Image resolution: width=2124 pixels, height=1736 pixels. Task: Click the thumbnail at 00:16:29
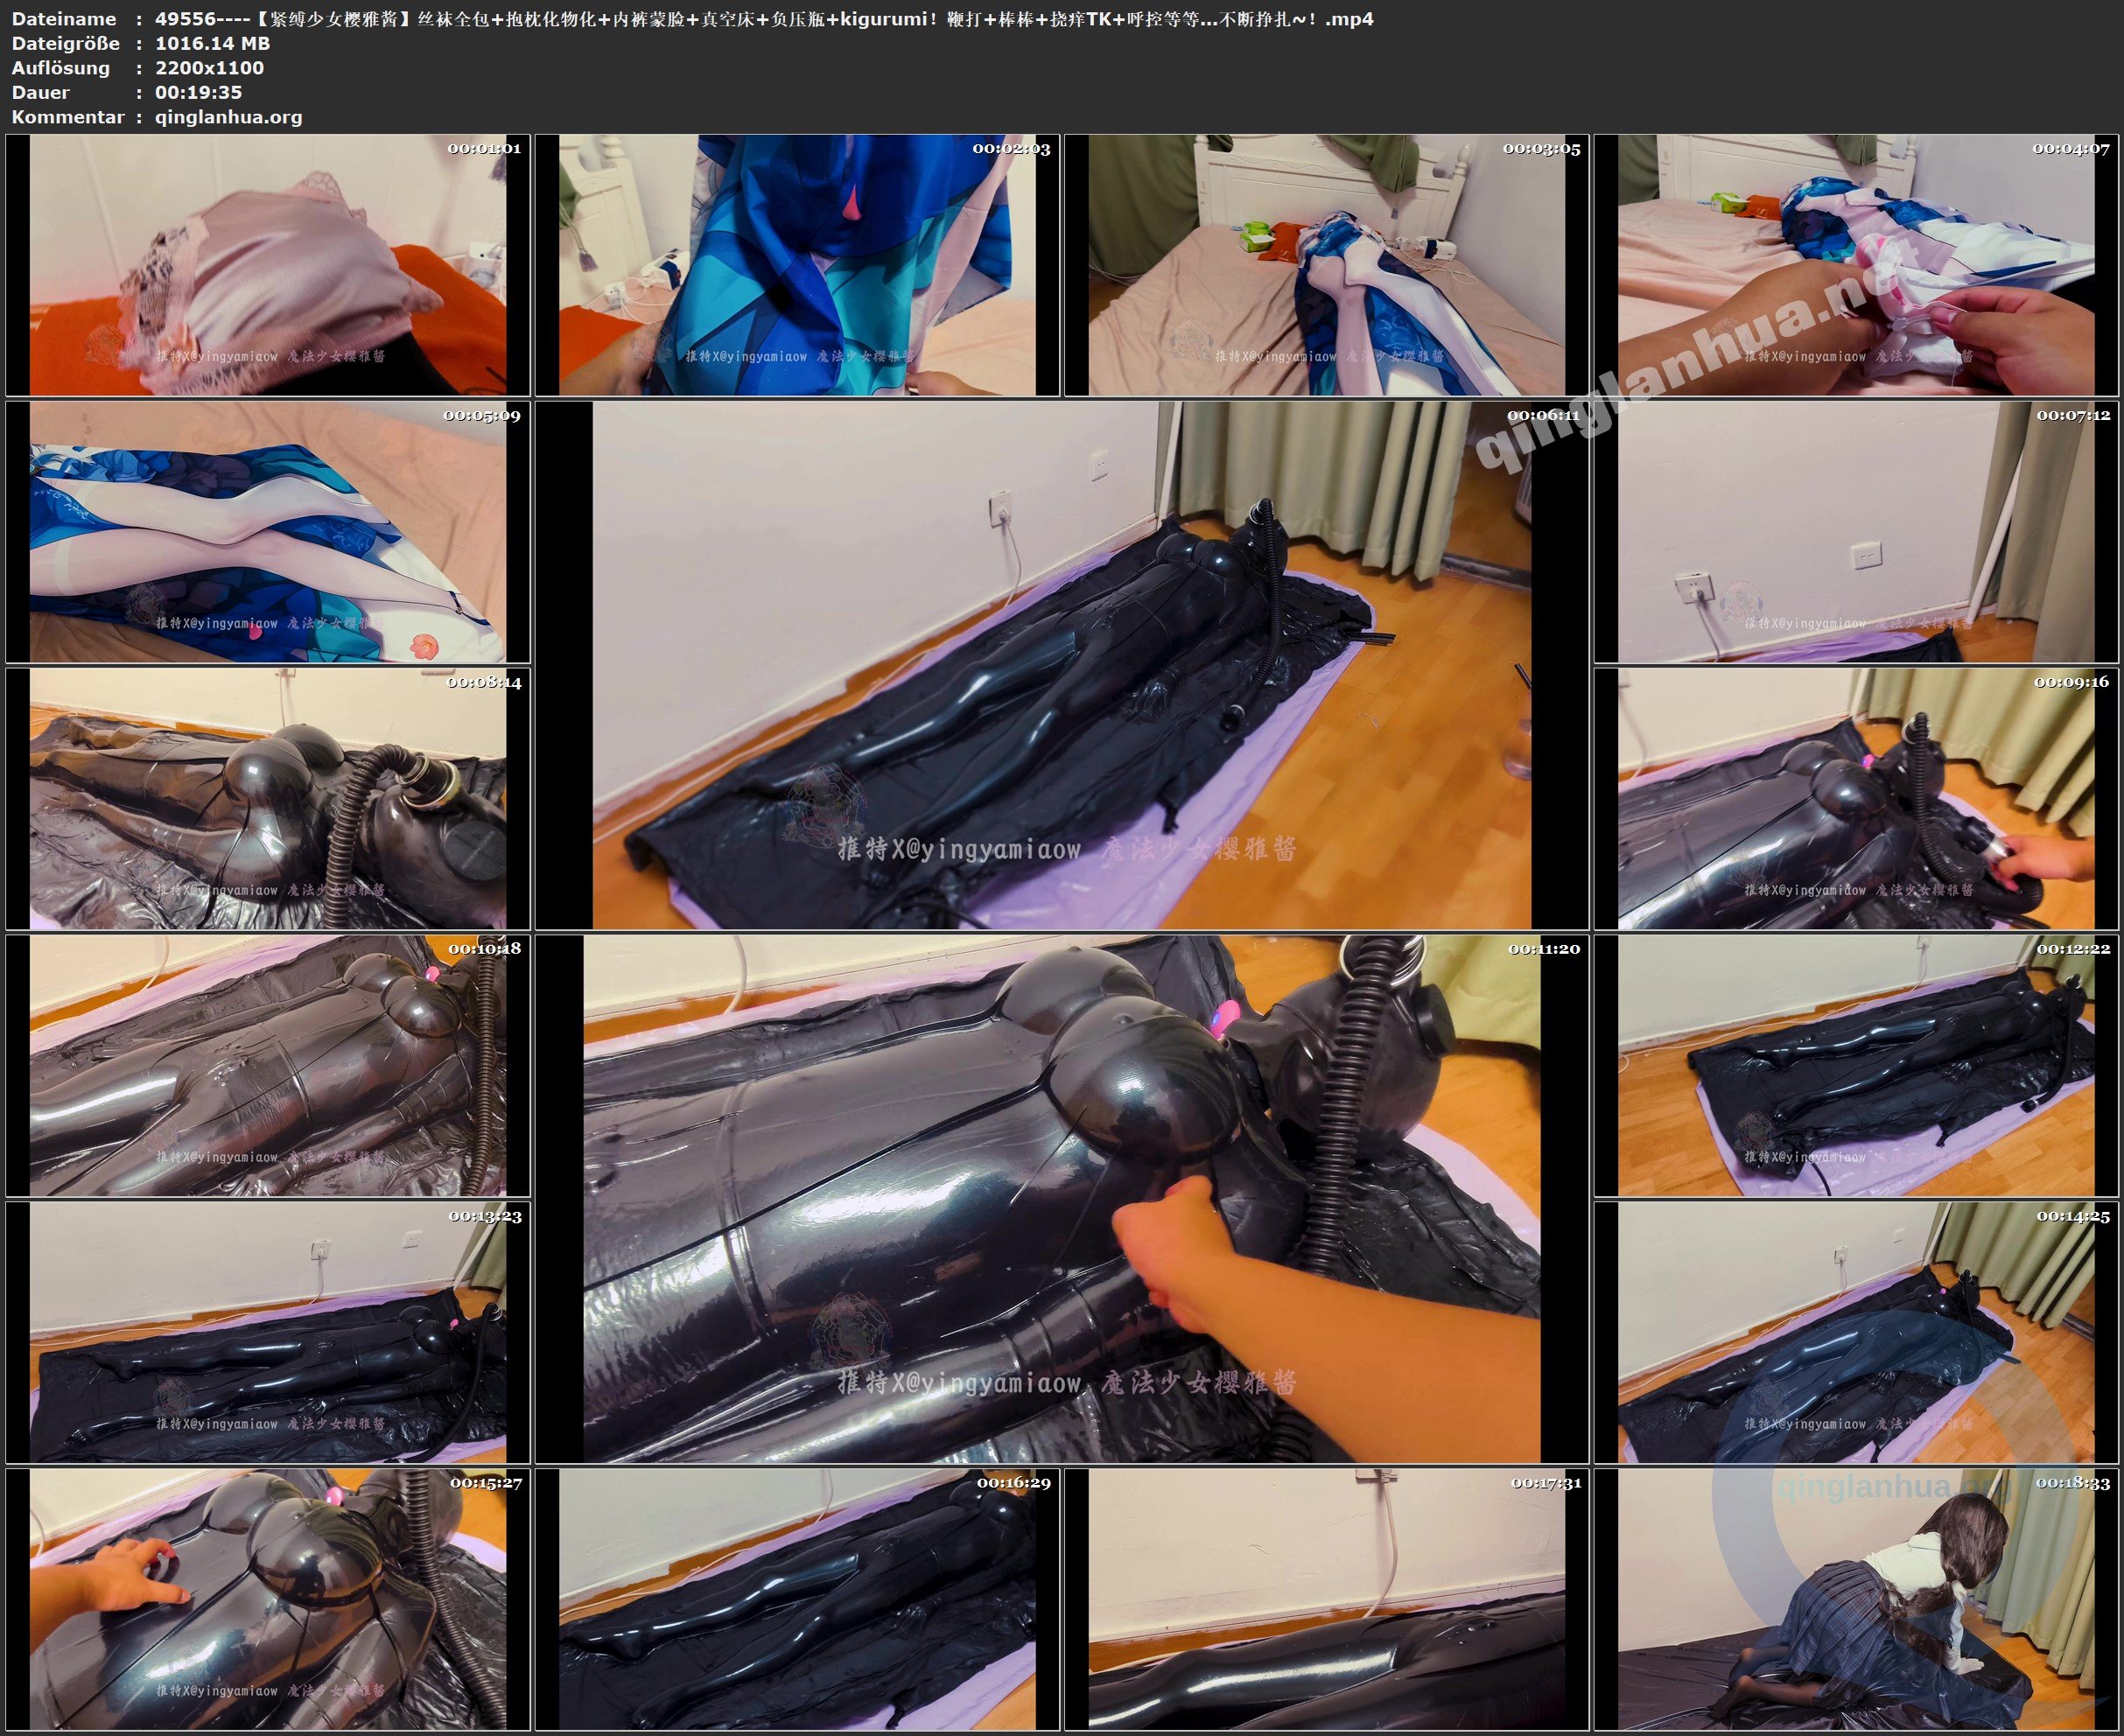click(x=797, y=1600)
